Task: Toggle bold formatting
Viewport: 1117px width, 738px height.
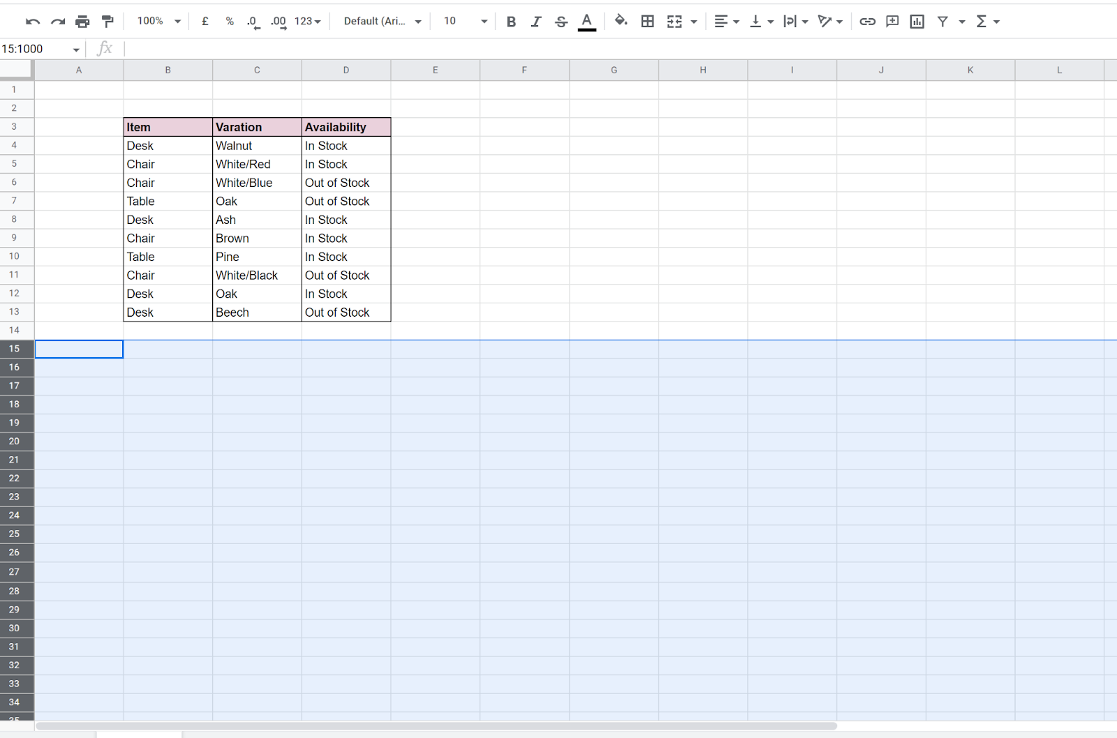Action: pos(511,21)
